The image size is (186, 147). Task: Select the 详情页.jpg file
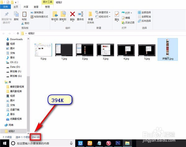[x=168, y=50]
